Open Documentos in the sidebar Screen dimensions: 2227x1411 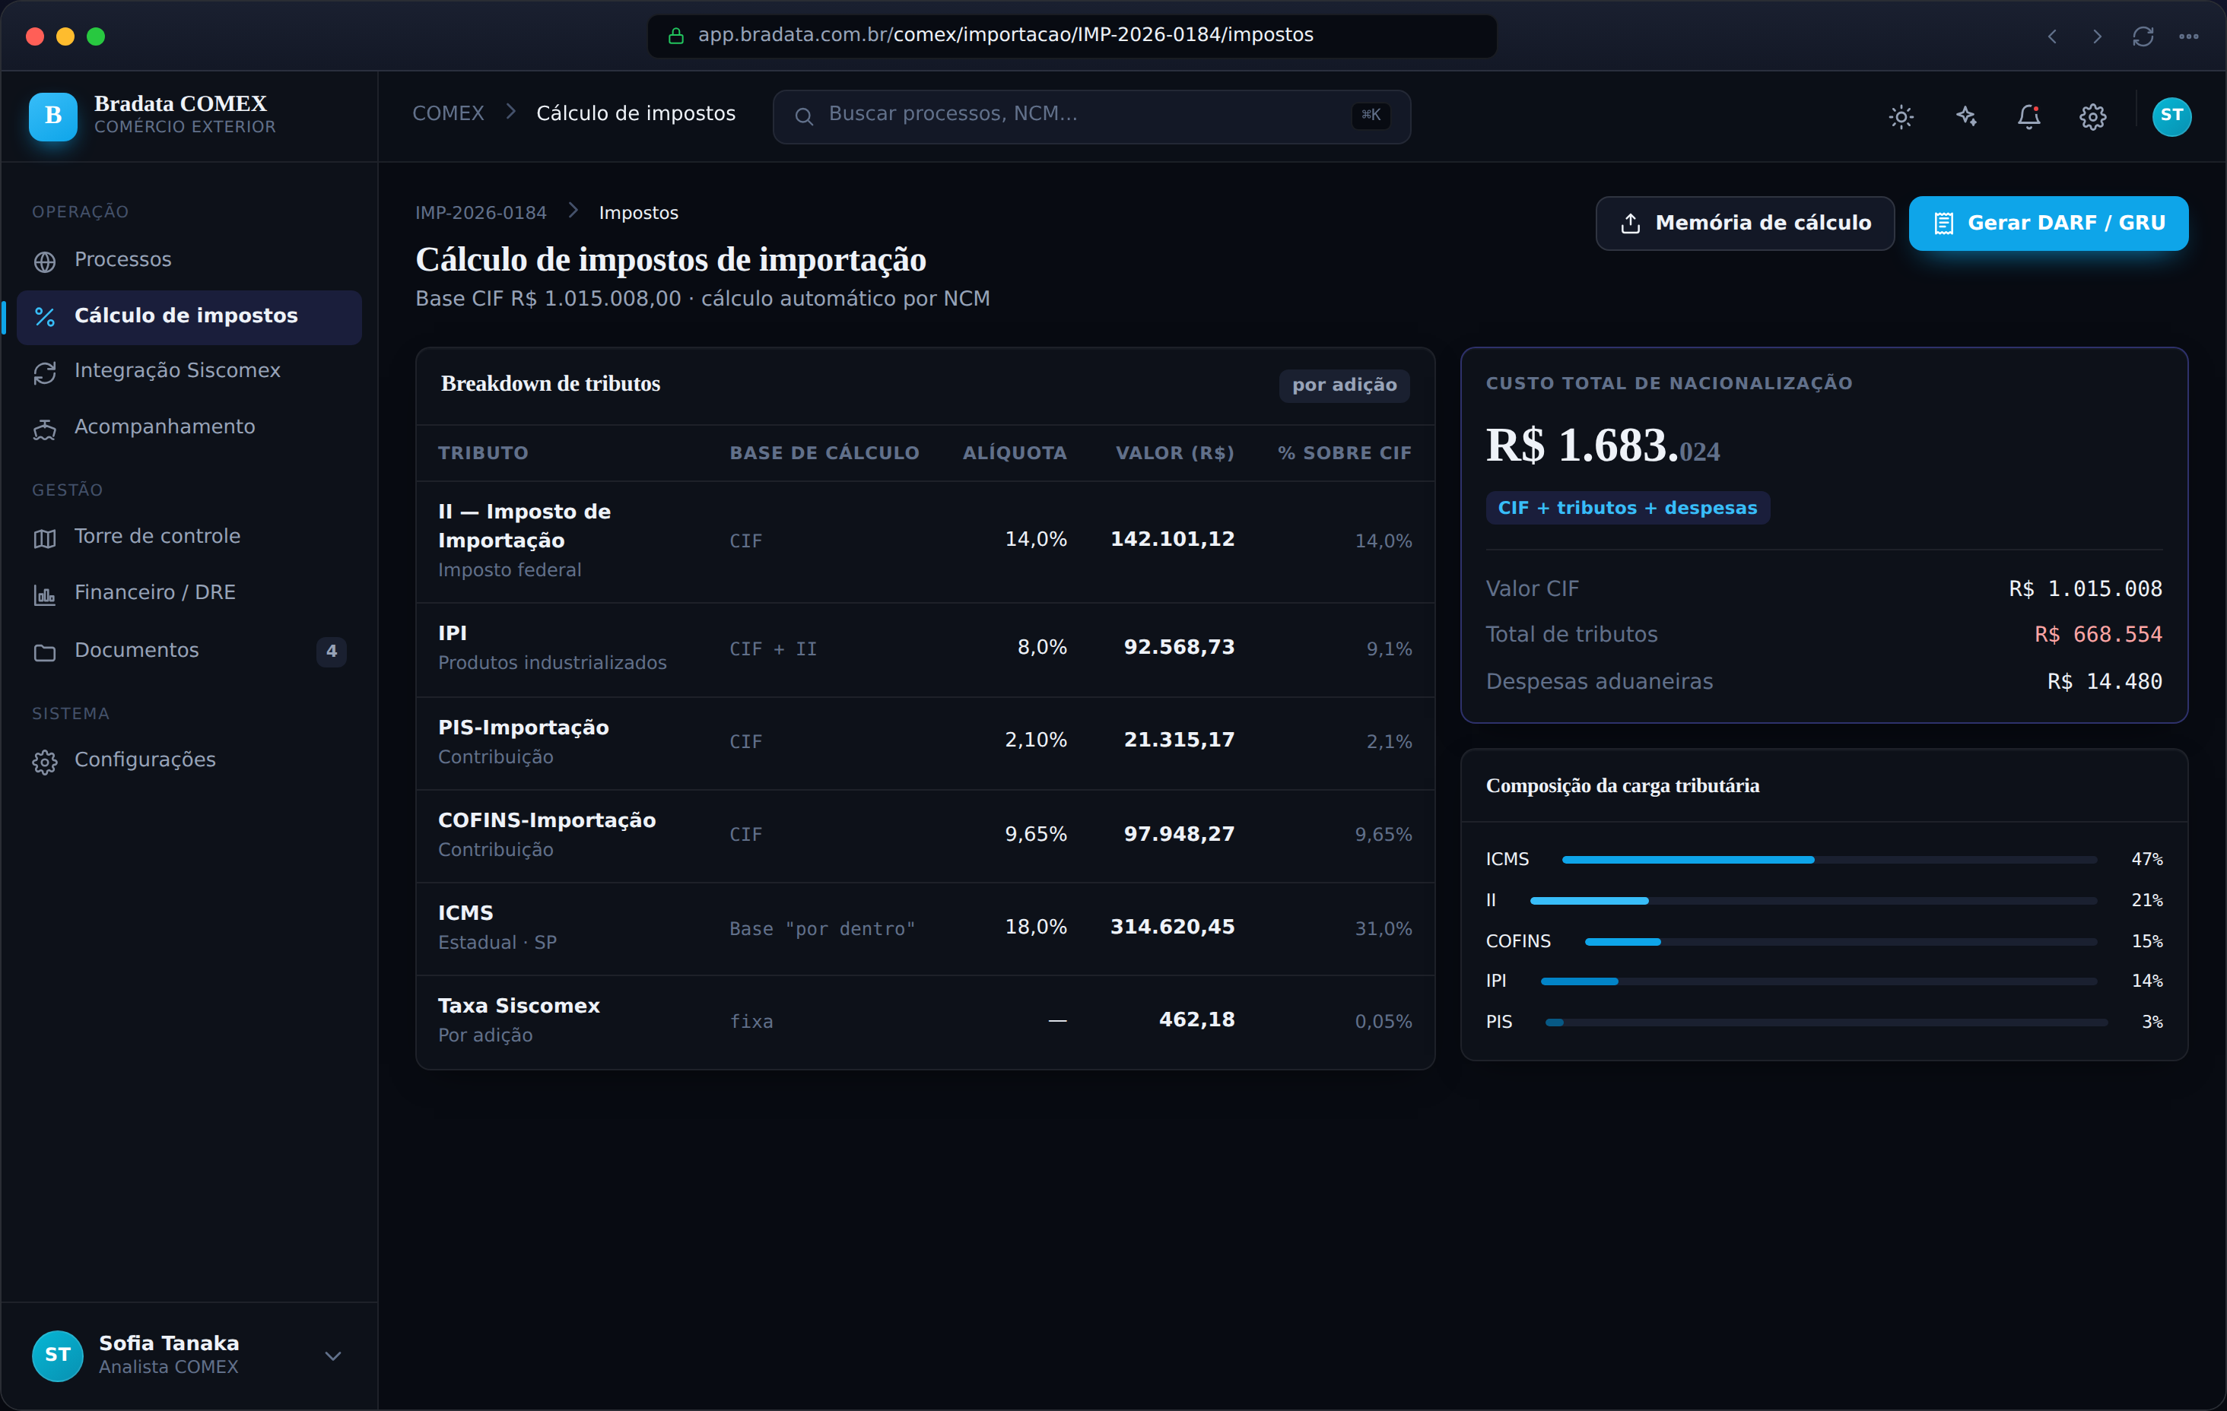pyautogui.click(x=189, y=651)
